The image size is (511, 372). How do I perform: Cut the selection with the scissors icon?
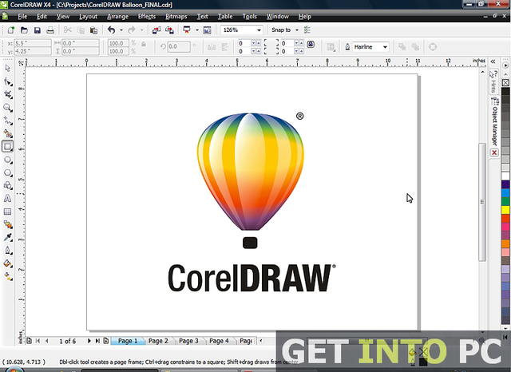tap(67, 30)
